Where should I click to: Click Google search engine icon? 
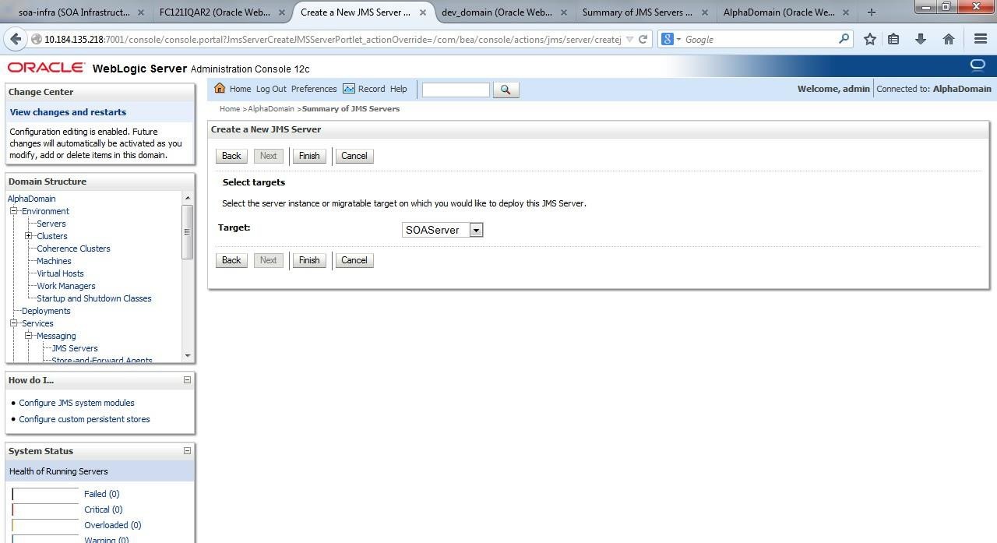(668, 39)
